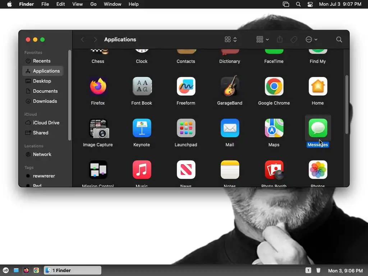The image size is (368, 276).
Task: Select Network in the sidebar
Action: [43, 155]
